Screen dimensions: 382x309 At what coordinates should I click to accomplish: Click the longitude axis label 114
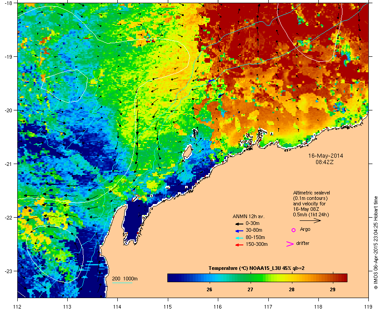pos(117,306)
